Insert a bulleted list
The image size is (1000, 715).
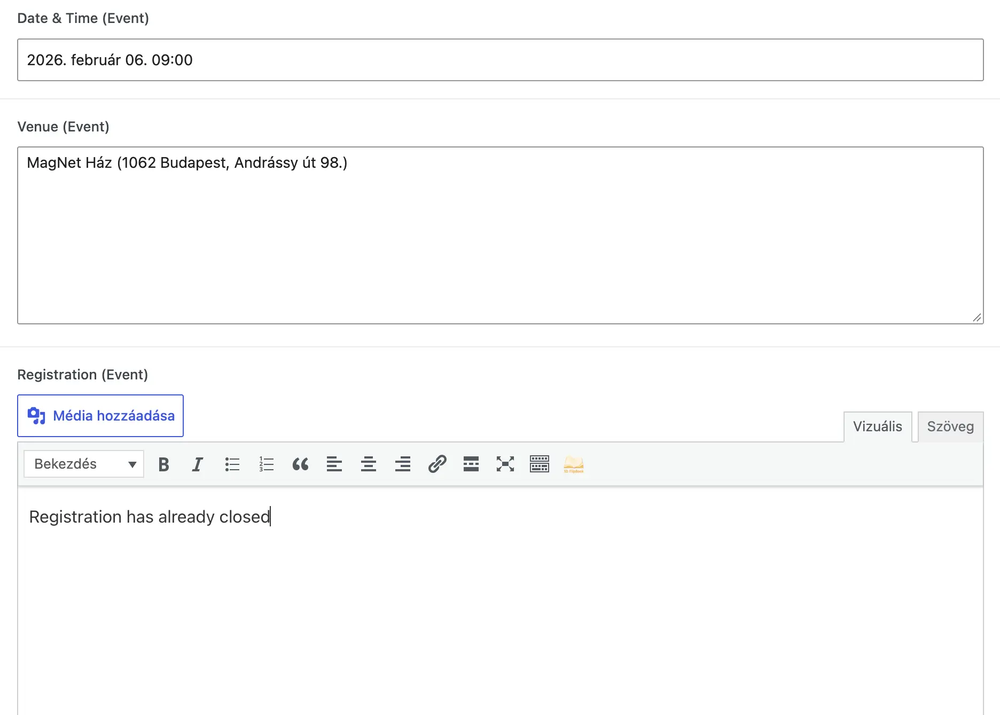point(232,464)
